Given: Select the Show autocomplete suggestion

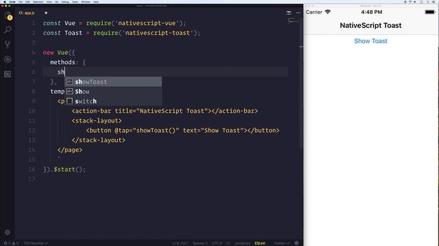Looking at the screenshot, I should [113, 91].
